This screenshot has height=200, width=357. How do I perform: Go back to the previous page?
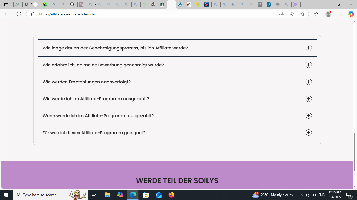[x=7, y=14]
